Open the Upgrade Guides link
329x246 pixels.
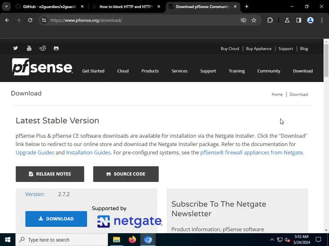(x=35, y=152)
